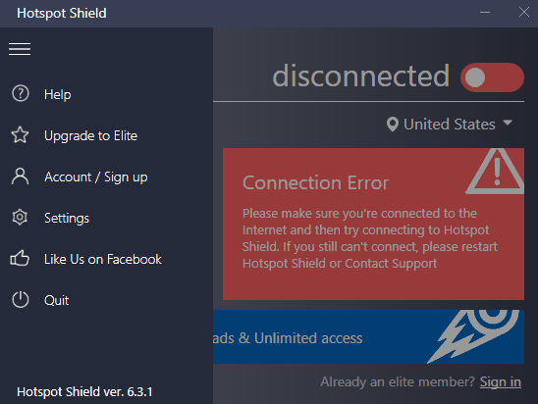Image resolution: width=538 pixels, height=404 pixels.
Task: Click the Account person icon
Action: [21, 177]
